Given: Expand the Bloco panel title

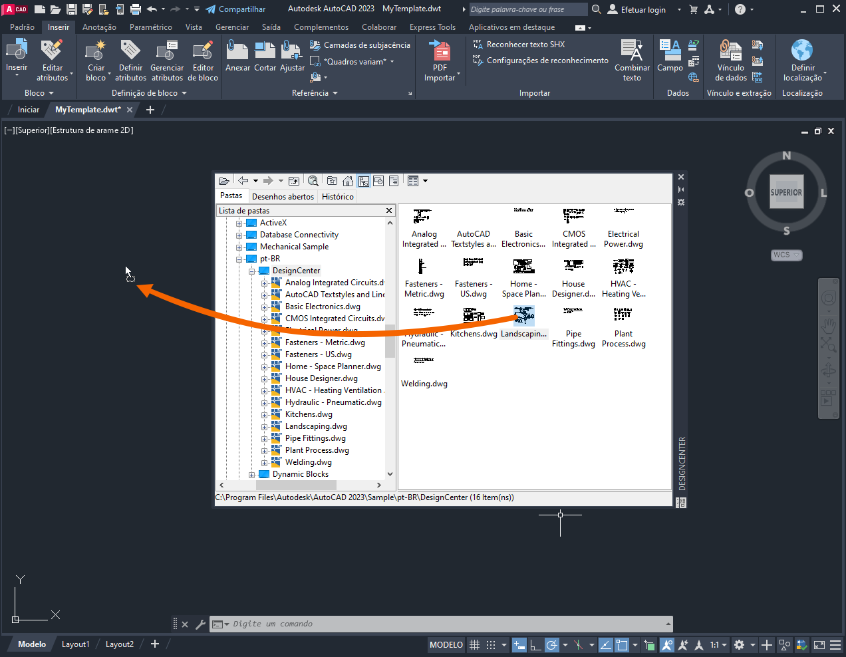Looking at the screenshot, I should click(x=39, y=93).
